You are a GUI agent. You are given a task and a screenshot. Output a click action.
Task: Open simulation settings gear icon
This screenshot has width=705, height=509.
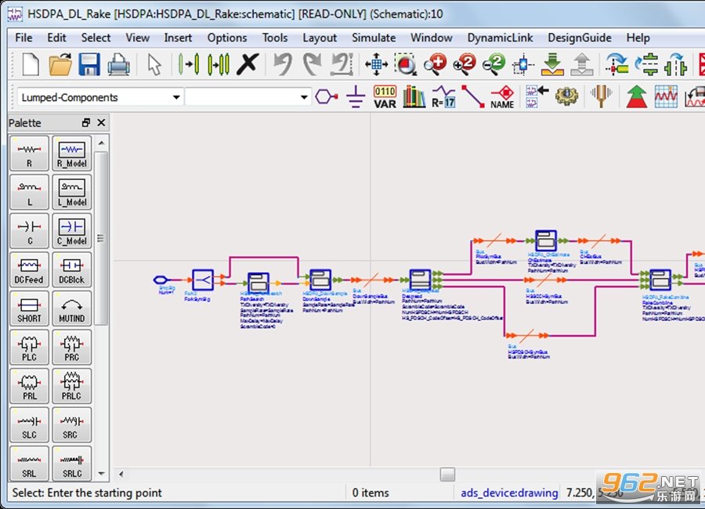(x=566, y=96)
